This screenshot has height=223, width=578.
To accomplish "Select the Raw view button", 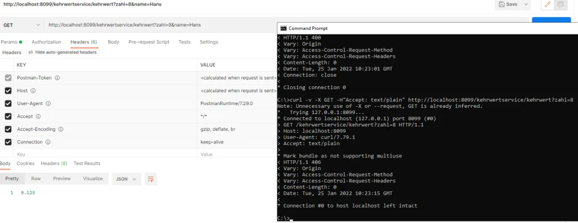I will pos(36,179).
